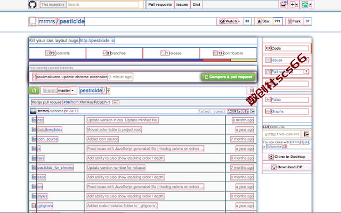The width and height of the screenshot is (341, 213).
Task: Open the js folder
Action: coord(39,149)
